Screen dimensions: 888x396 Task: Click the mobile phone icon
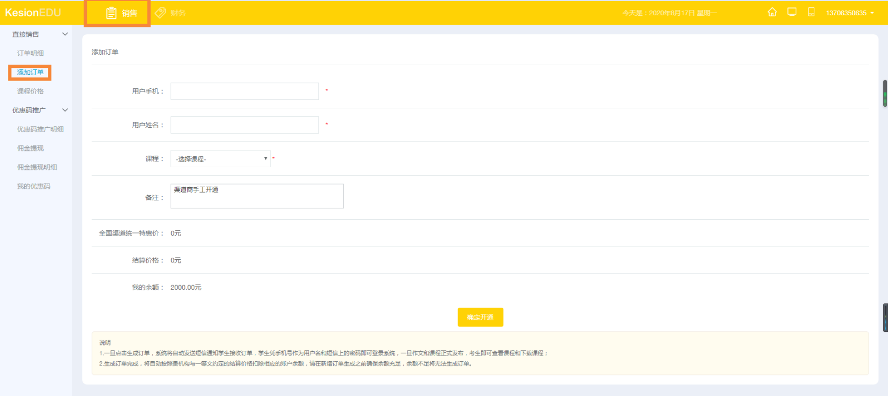[811, 12]
